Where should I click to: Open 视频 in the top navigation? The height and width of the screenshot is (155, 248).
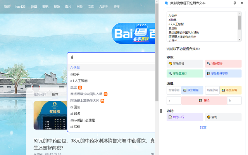click(x=57, y=7)
